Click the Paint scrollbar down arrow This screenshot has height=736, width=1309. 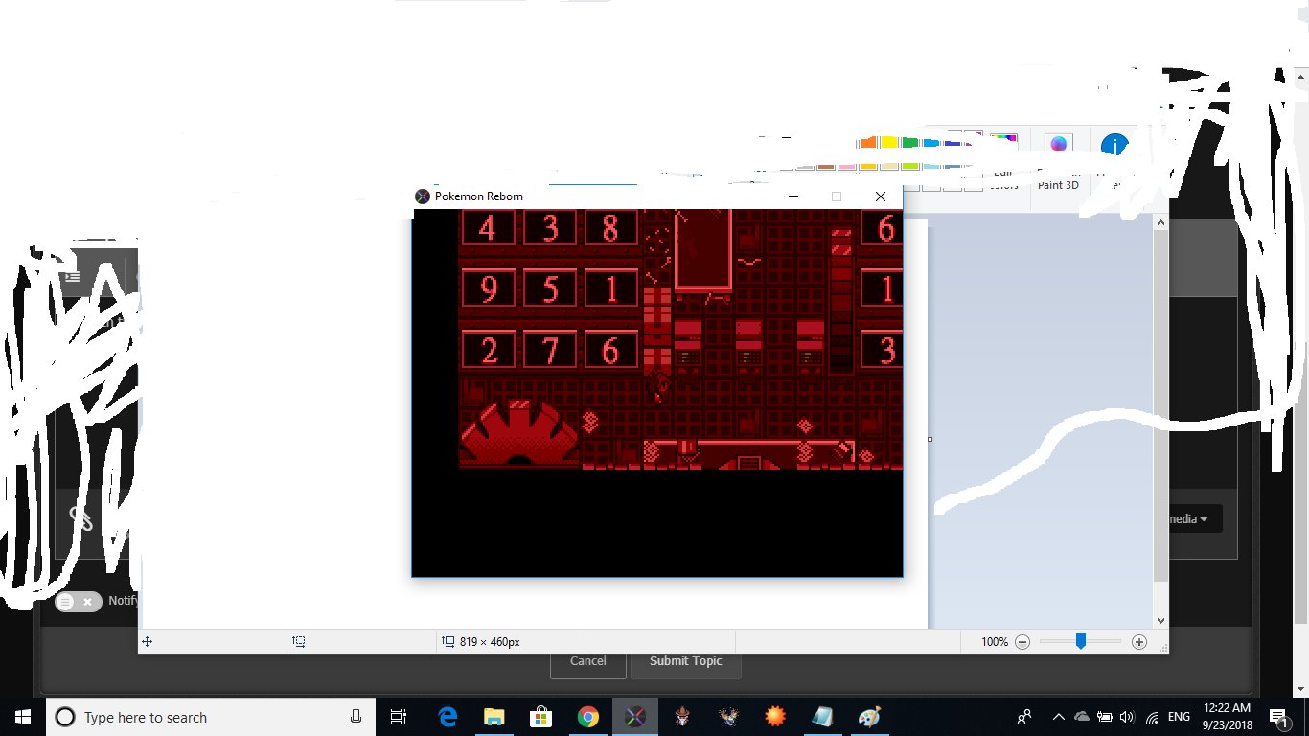[x=1160, y=620]
